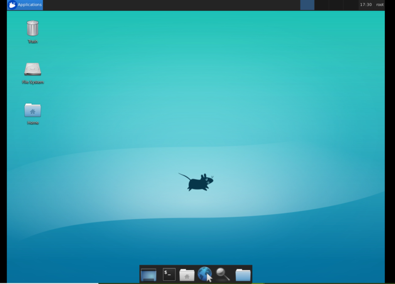Launch the Terminal from the bottom dock
The image size is (395, 284).
point(168,274)
